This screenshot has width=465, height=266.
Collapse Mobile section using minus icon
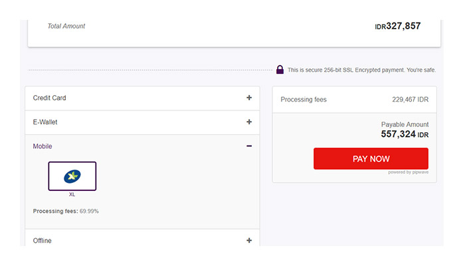pyautogui.click(x=249, y=146)
